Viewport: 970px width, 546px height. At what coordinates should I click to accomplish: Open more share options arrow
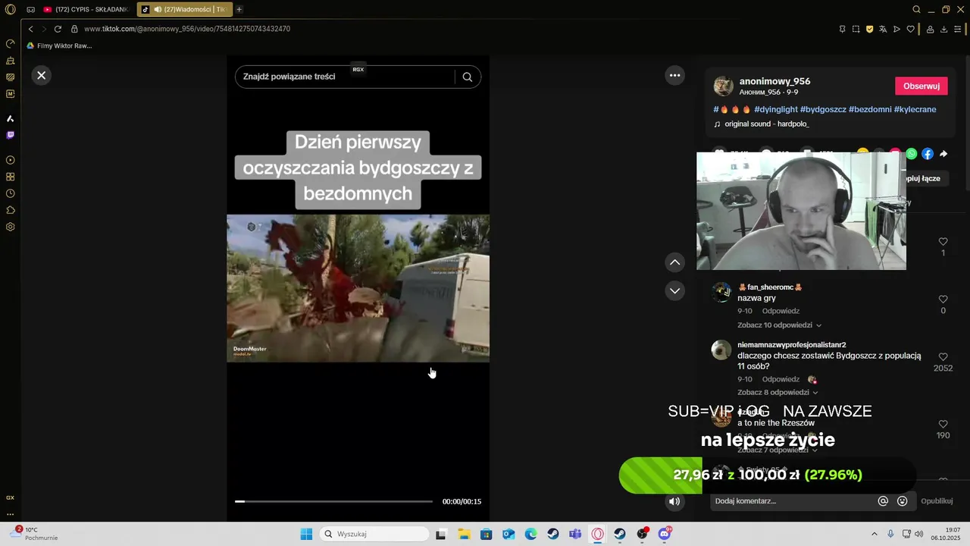[x=943, y=154]
